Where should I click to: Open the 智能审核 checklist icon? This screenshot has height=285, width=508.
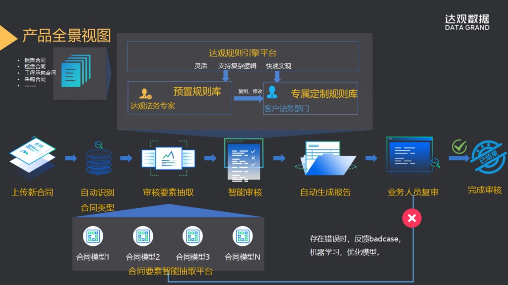[x=244, y=159]
